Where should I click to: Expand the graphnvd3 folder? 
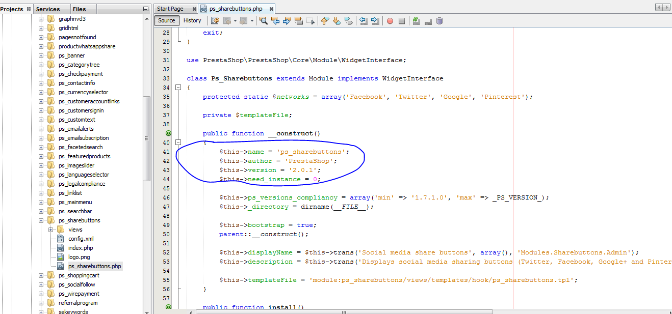[41, 19]
